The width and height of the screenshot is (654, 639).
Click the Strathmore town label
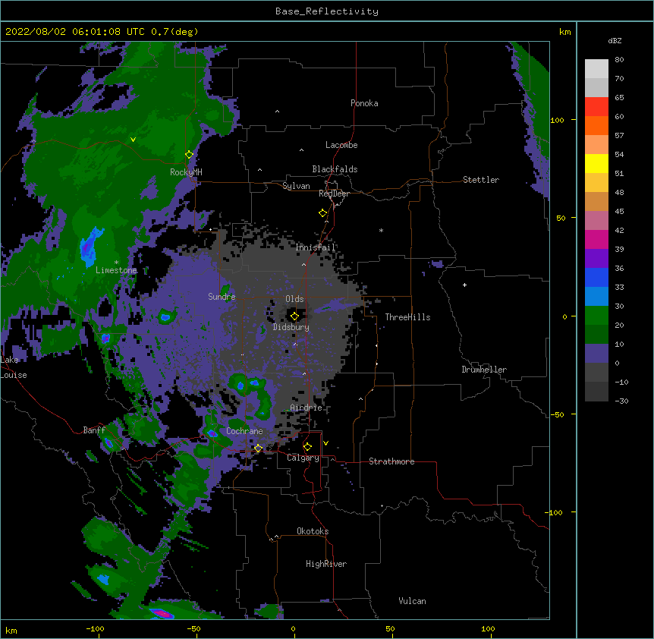[x=391, y=461]
